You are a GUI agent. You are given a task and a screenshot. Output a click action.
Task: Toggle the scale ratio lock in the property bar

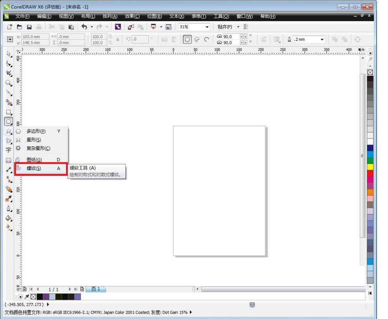[x=118, y=39]
